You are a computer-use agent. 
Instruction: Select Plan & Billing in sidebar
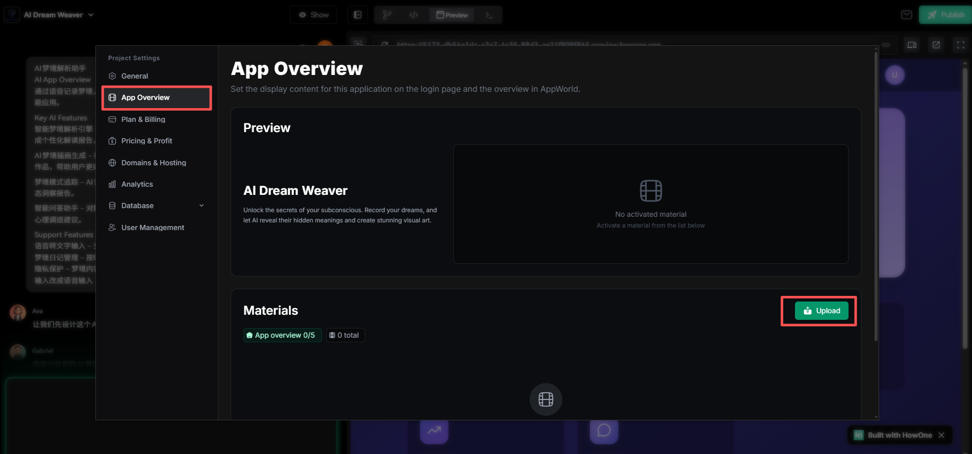tap(143, 119)
